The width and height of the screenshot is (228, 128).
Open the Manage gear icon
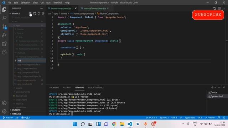[4, 111]
